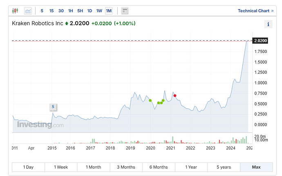The width and height of the screenshot is (282, 176).
Task: Choose the 5H interval
Action: (80, 11)
